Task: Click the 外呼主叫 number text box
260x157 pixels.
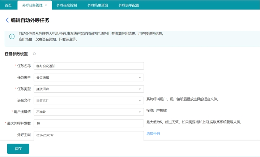Action: click(x=88, y=135)
